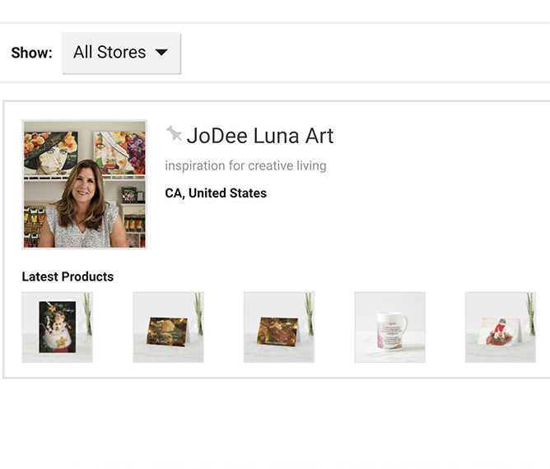Click the 'inspiration for creative living' tagline
The image size is (550, 469).
pyautogui.click(x=245, y=166)
